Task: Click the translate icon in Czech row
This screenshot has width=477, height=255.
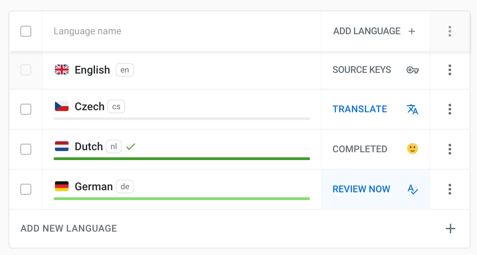Action: coord(412,109)
